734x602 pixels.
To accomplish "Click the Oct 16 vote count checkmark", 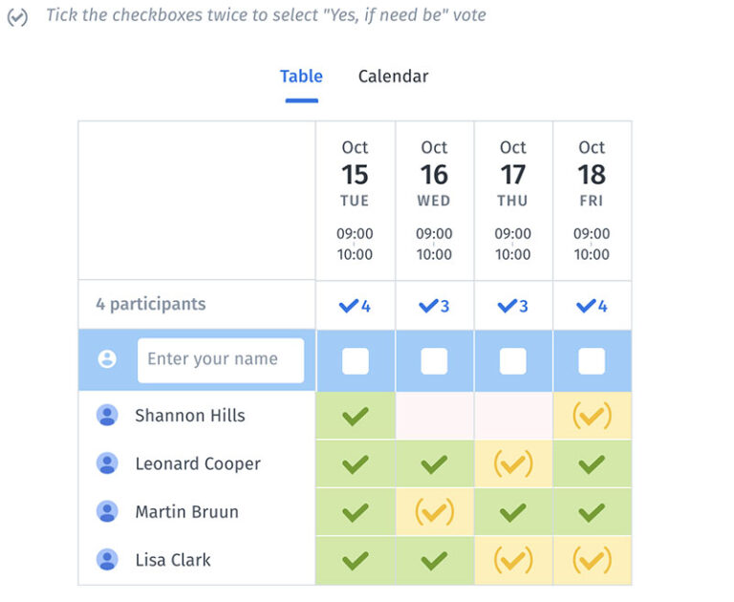I will click(x=428, y=306).
